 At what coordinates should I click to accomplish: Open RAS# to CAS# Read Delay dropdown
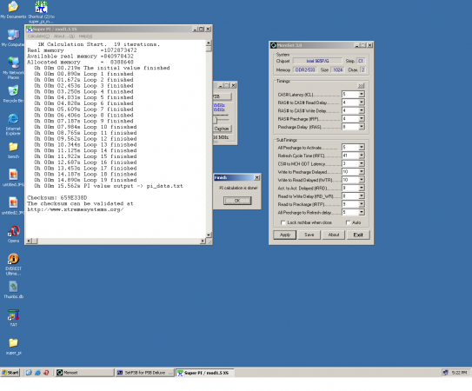(x=362, y=103)
